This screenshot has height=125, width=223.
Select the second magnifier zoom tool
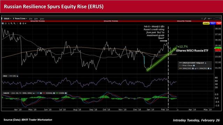click(x=15, y=23)
